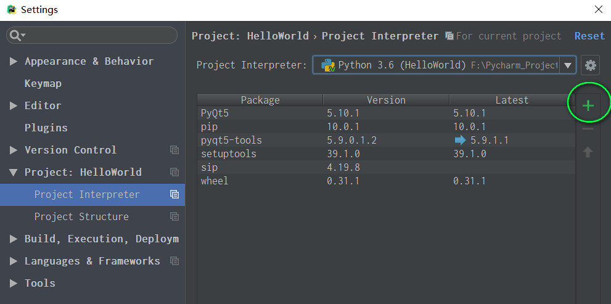The height and width of the screenshot is (304, 611).
Task: Close the Settings window
Action: (x=599, y=10)
